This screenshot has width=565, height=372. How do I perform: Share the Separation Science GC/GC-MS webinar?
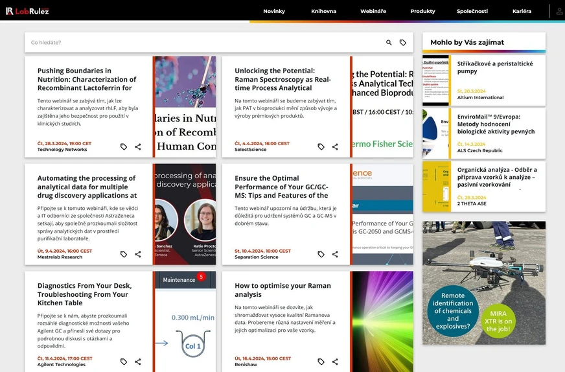point(335,255)
